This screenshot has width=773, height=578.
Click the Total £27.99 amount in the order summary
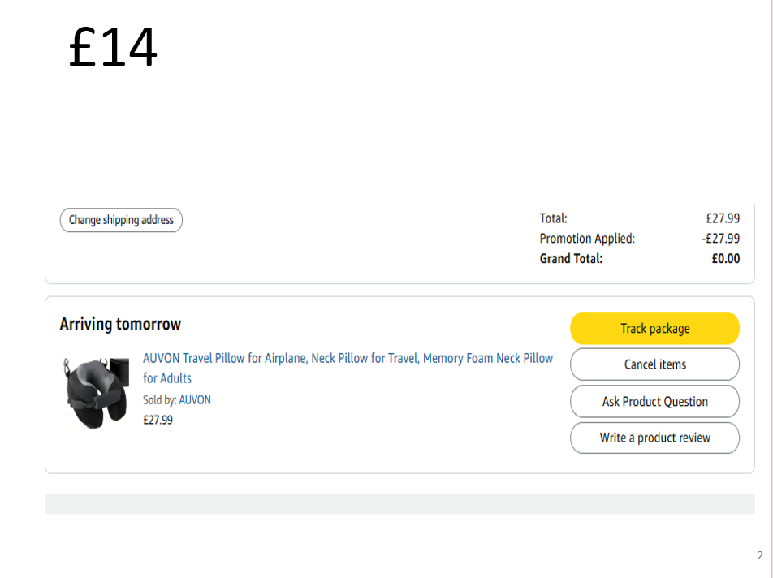click(723, 218)
